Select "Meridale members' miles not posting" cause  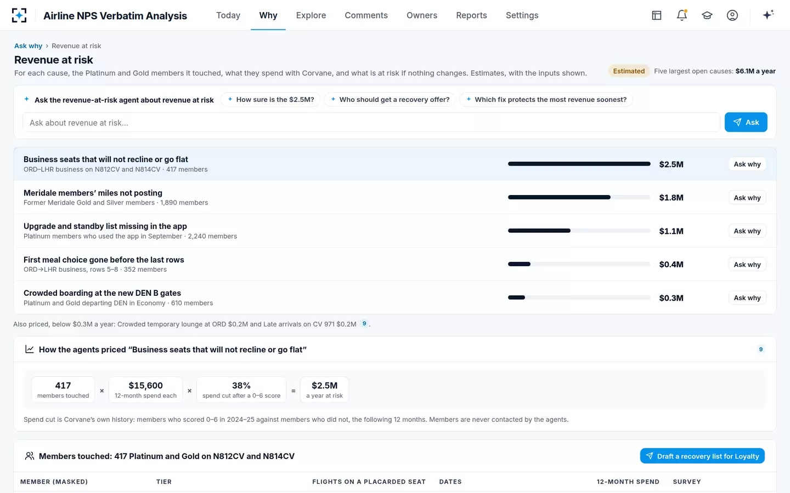(93, 193)
